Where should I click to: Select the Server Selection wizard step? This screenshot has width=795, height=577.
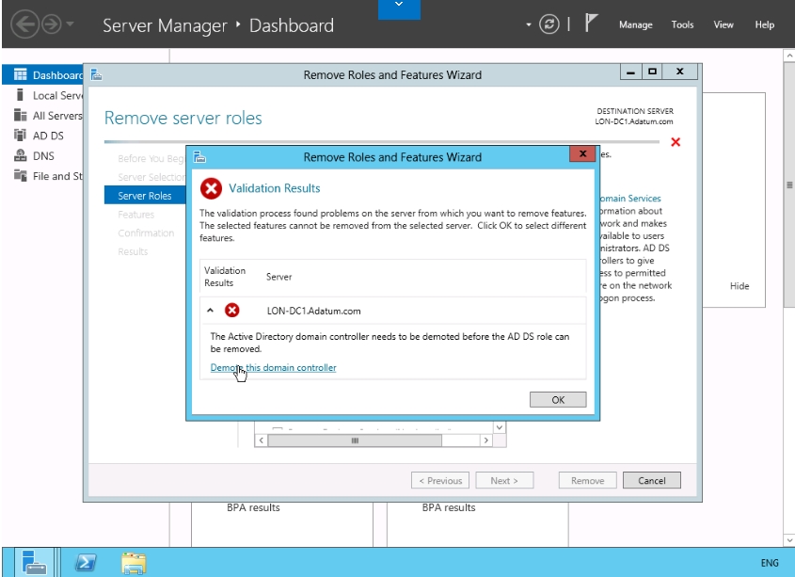tap(151, 177)
